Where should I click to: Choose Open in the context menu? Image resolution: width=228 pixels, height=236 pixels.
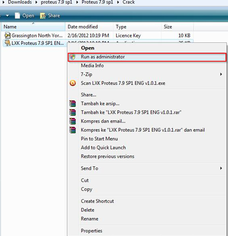pos(88,48)
